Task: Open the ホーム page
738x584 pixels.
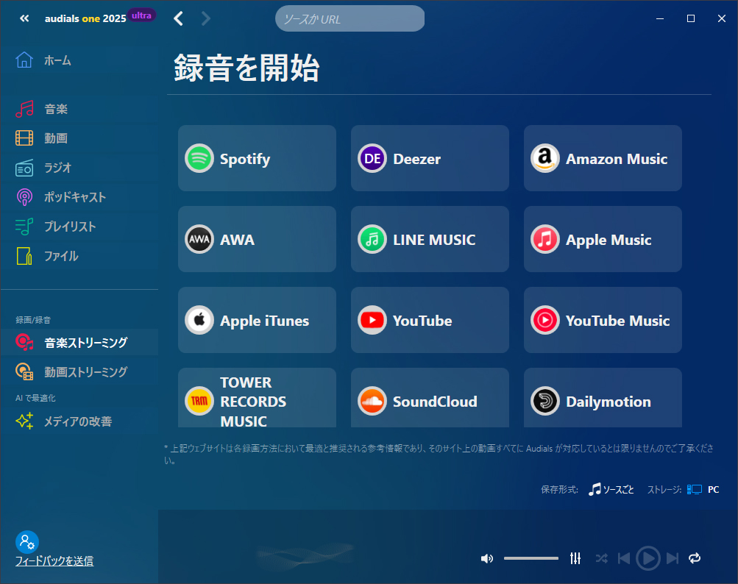Action: 79,60
